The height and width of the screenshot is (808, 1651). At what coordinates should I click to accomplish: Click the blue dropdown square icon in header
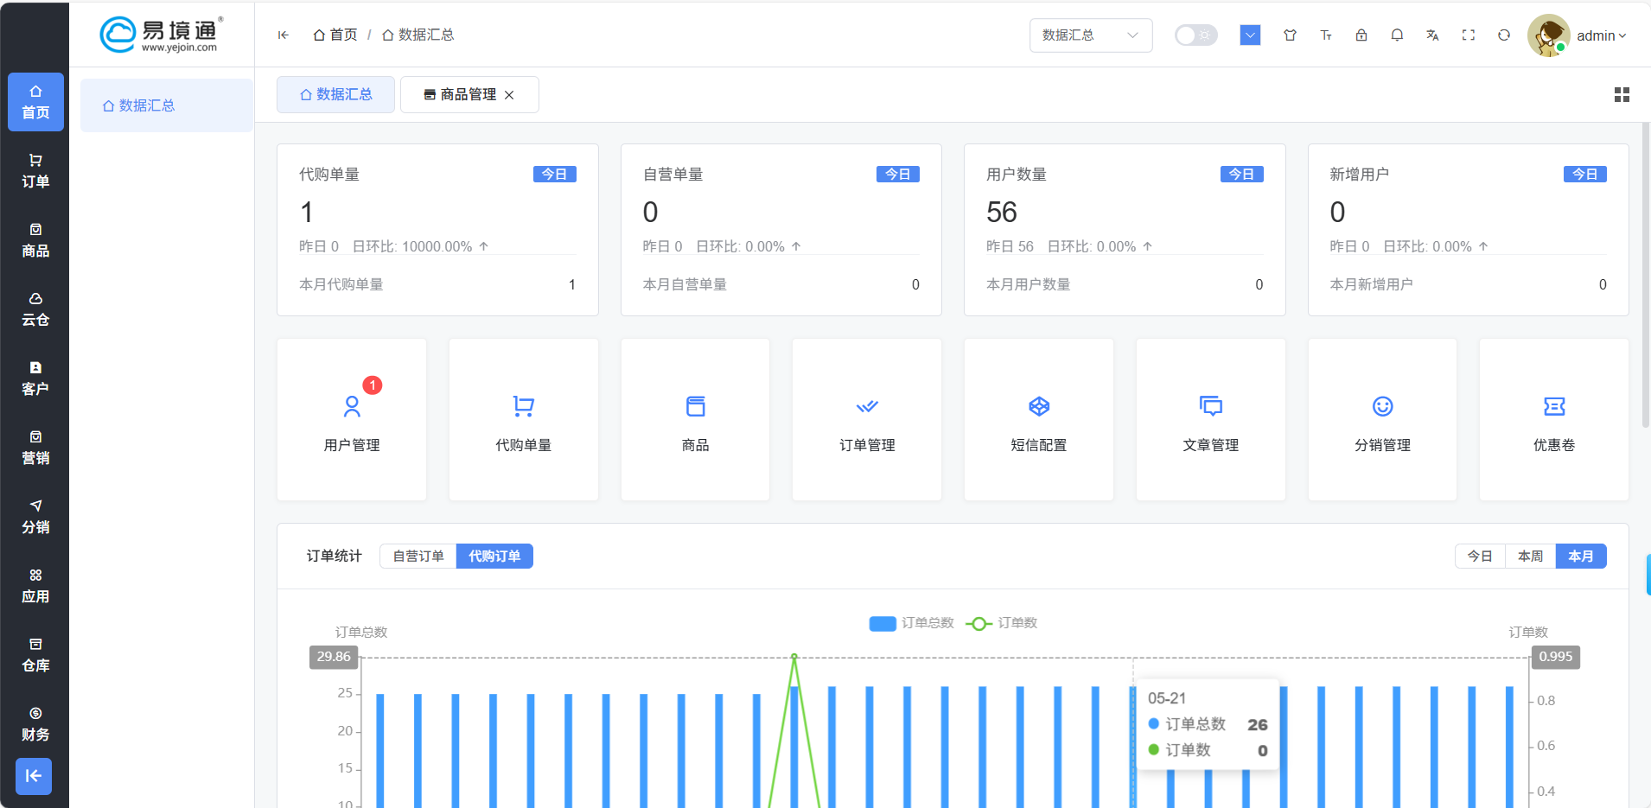click(x=1250, y=35)
